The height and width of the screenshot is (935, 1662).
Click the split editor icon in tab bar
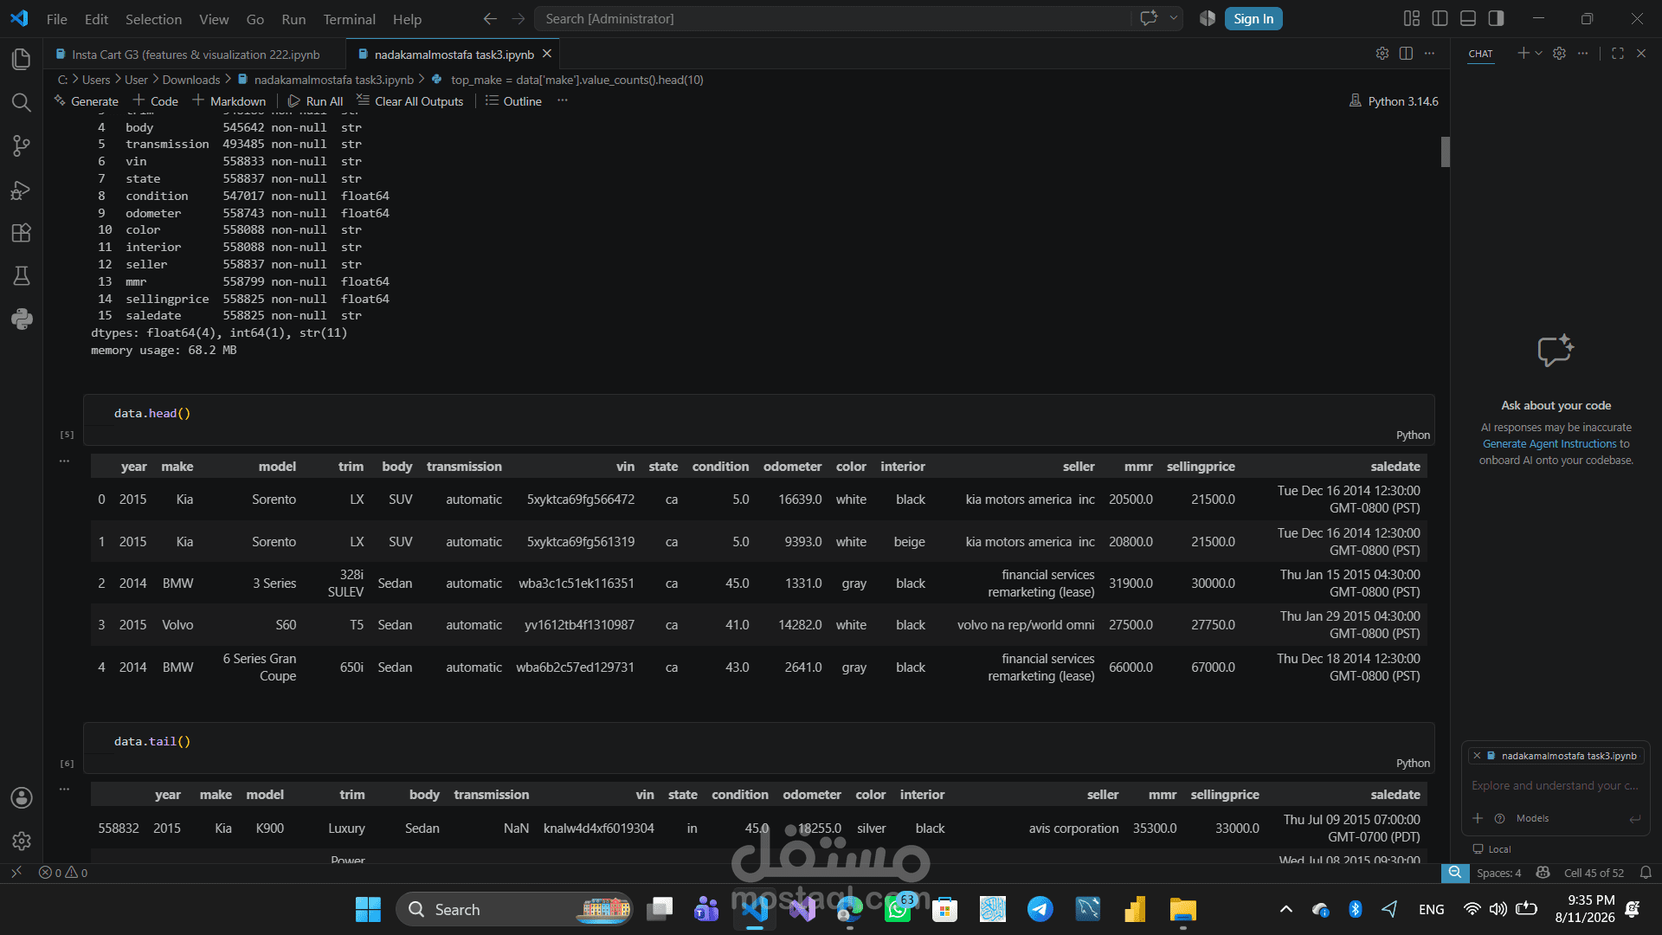pyautogui.click(x=1406, y=54)
